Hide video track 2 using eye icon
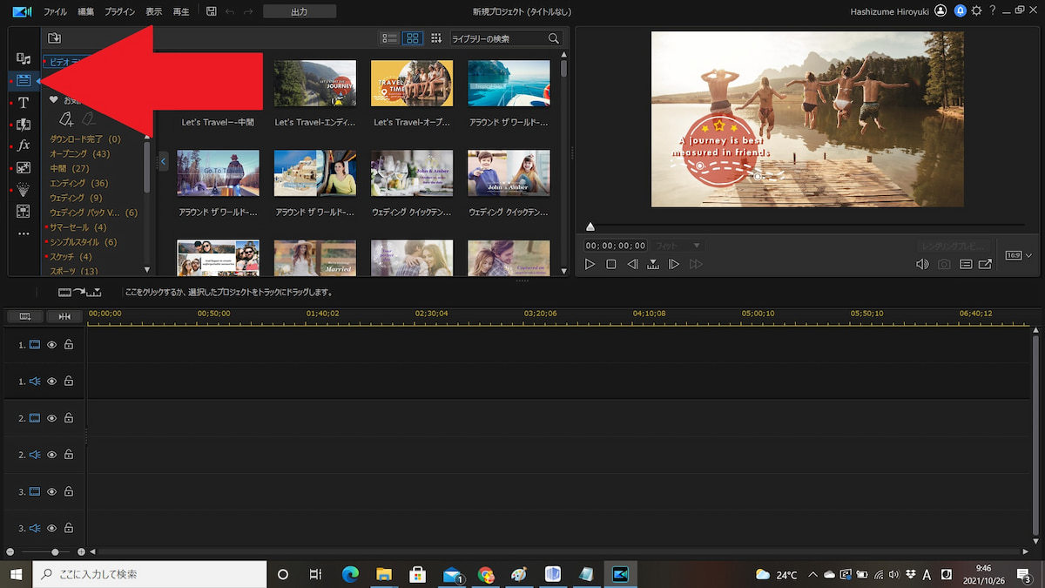Screen dimensions: 1045x588 click(x=51, y=418)
